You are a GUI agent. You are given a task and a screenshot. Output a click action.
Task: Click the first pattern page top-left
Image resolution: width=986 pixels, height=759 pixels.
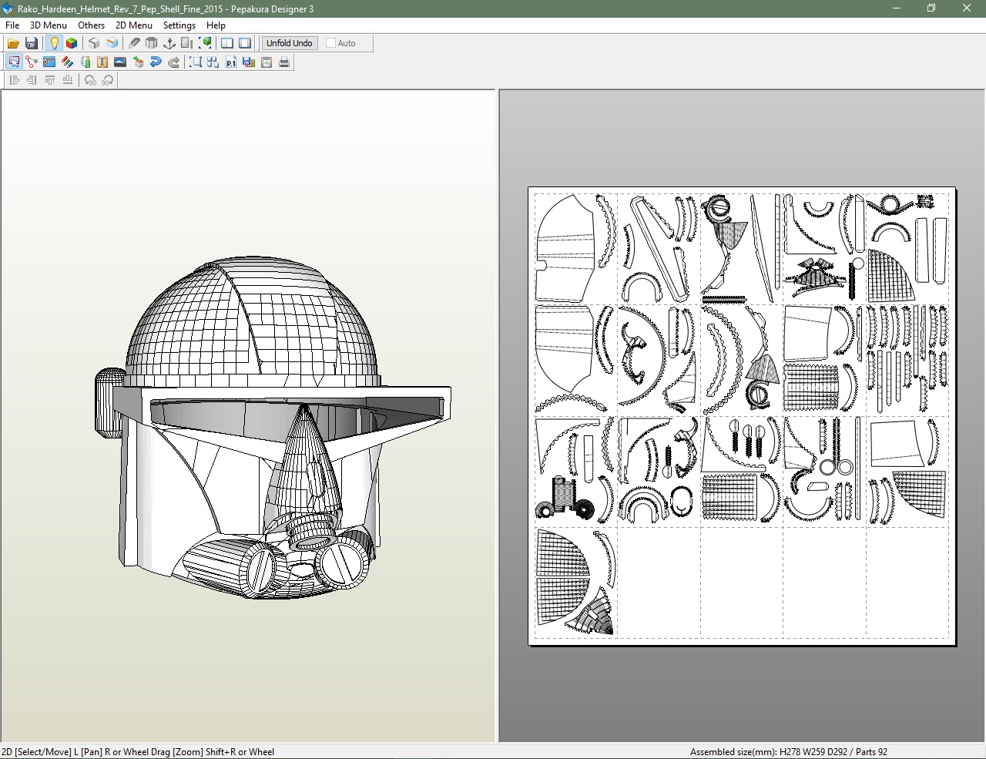pos(575,248)
